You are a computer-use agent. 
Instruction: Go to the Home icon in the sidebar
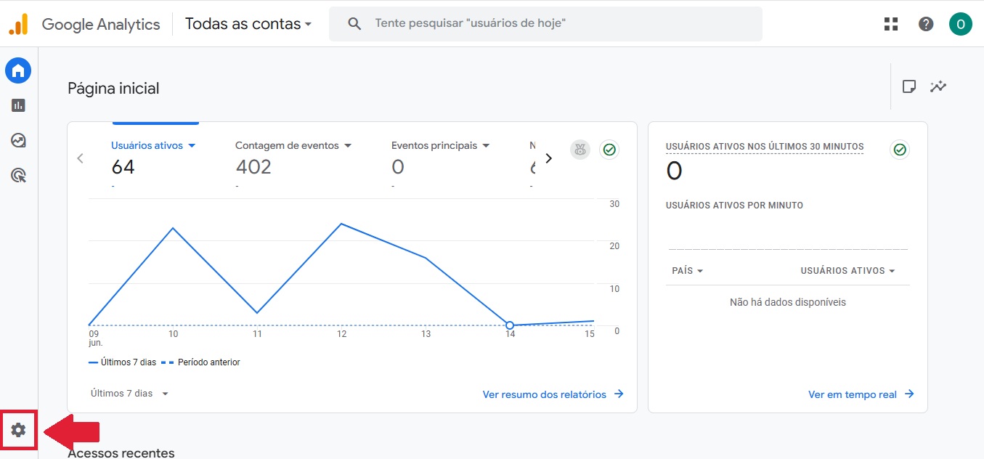pyautogui.click(x=18, y=70)
